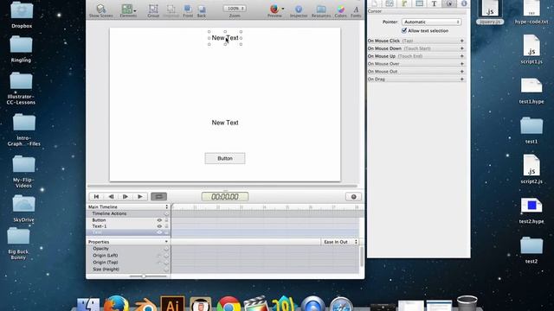554x311 pixels.
Task: Toggle the Inspector panel icon
Action: [299, 10]
